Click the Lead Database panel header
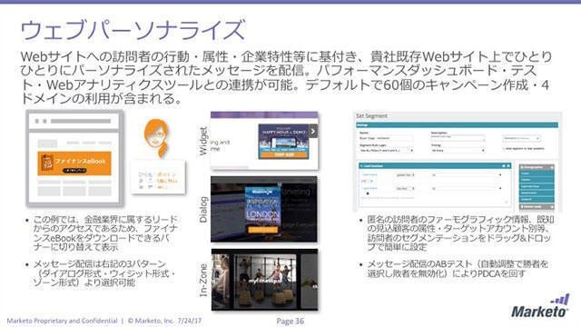Image resolution: width=581 pixels, height=327 pixels. pyautogui.click(x=435, y=166)
